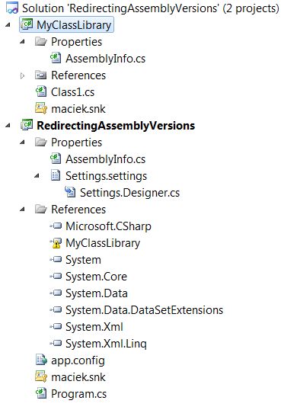Select Program.cs in the tree
The height and width of the screenshot is (410, 281).
pyautogui.click(x=78, y=393)
